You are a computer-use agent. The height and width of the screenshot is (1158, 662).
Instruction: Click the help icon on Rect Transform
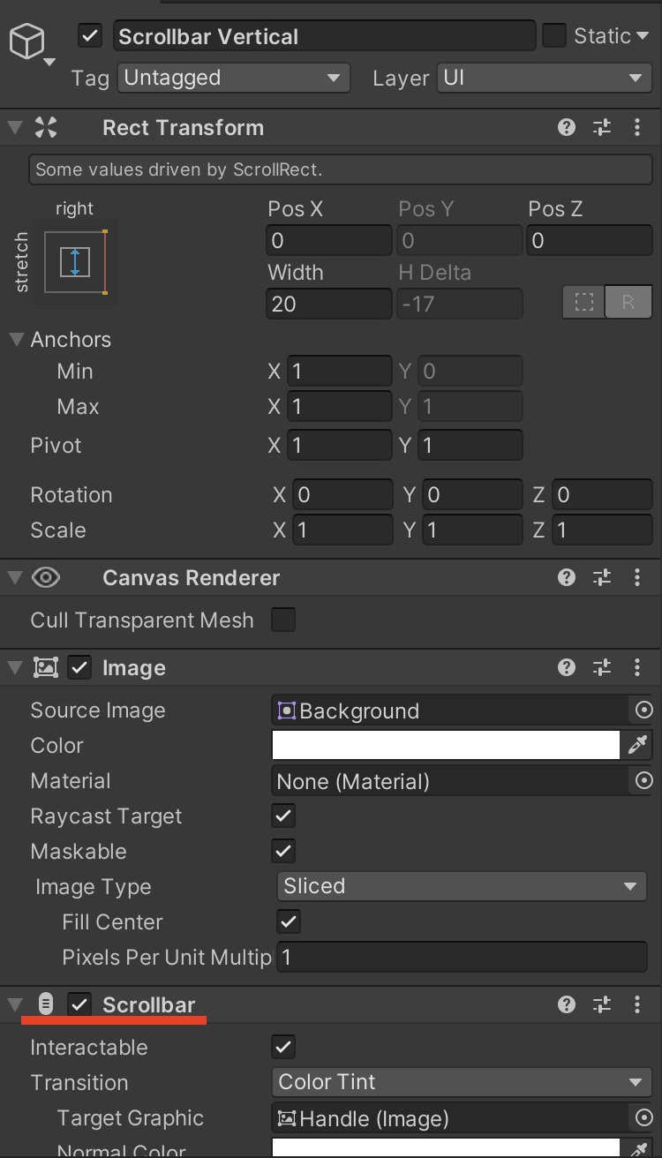[566, 127]
